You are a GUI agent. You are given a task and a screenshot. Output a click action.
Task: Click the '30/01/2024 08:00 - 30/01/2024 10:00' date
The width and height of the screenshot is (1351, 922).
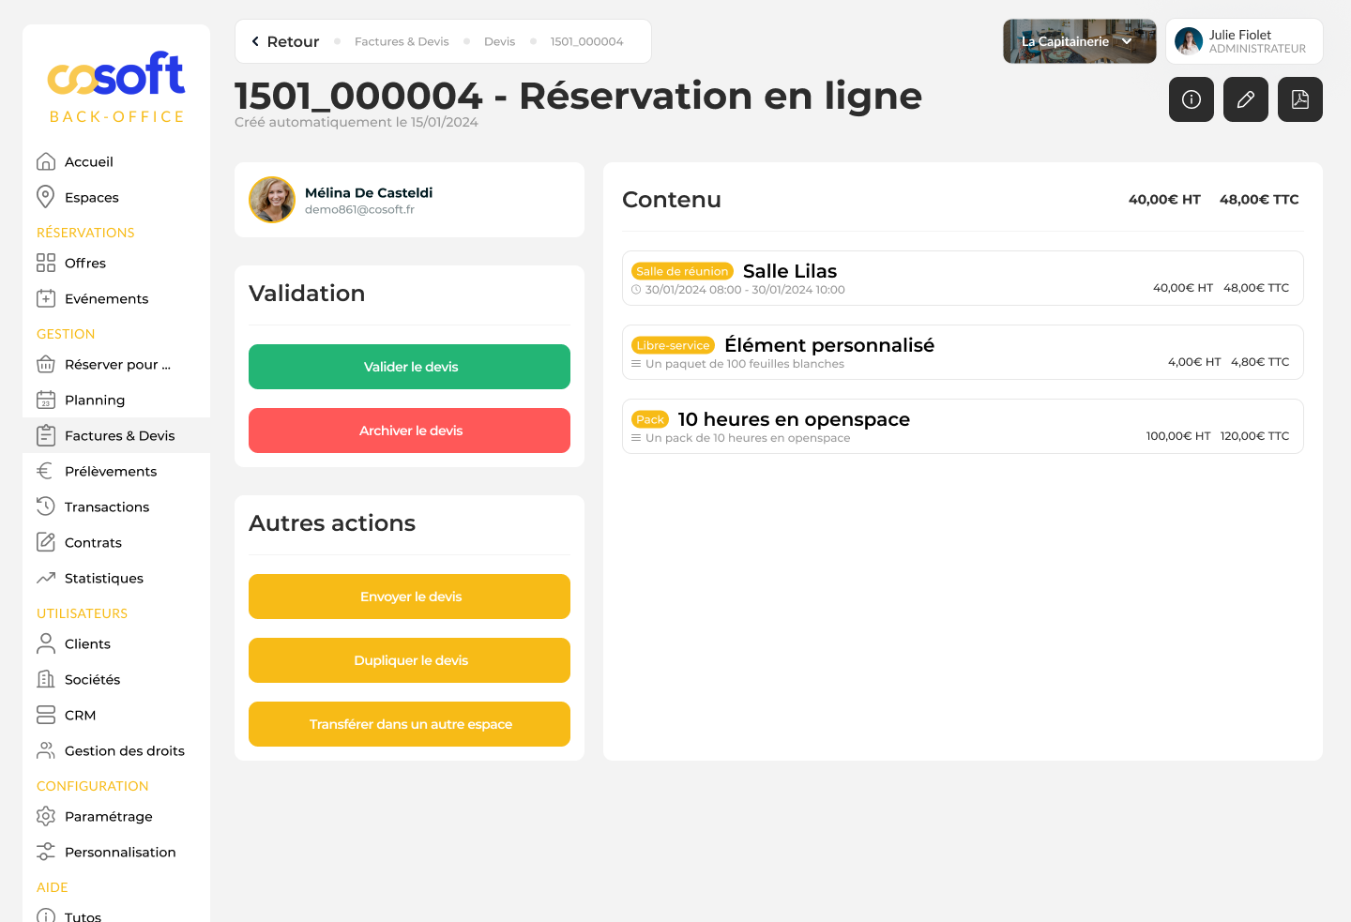click(745, 290)
